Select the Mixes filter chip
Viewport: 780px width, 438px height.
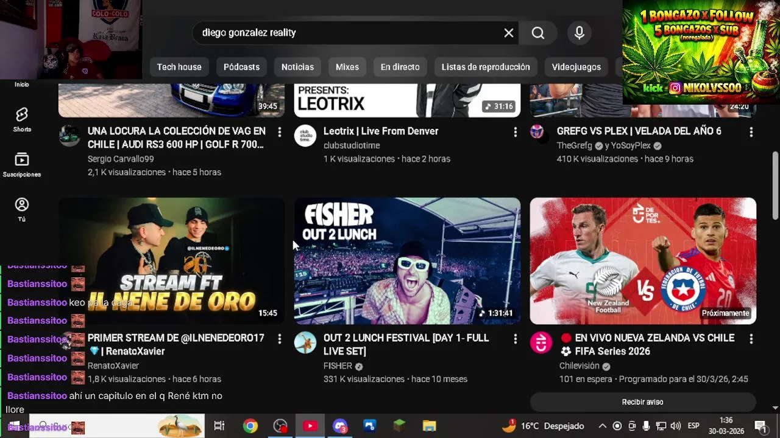pos(347,67)
